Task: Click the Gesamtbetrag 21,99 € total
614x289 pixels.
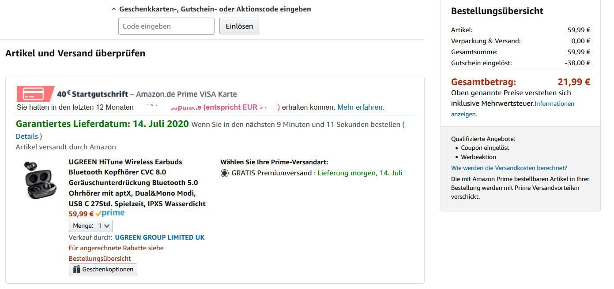Action: coord(520,82)
